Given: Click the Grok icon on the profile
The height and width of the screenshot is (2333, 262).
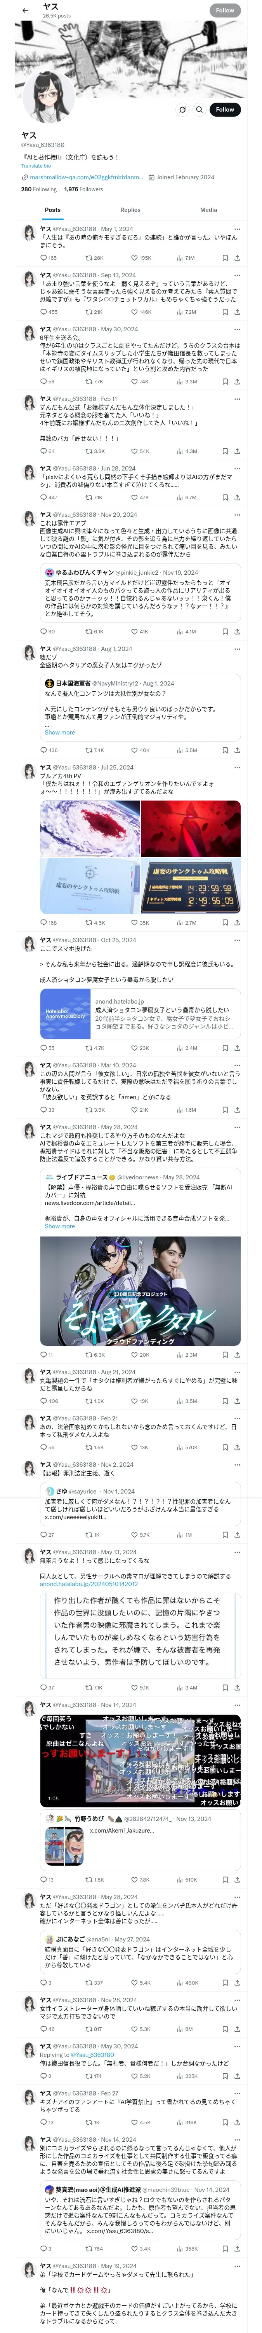Looking at the screenshot, I should tap(182, 110).
